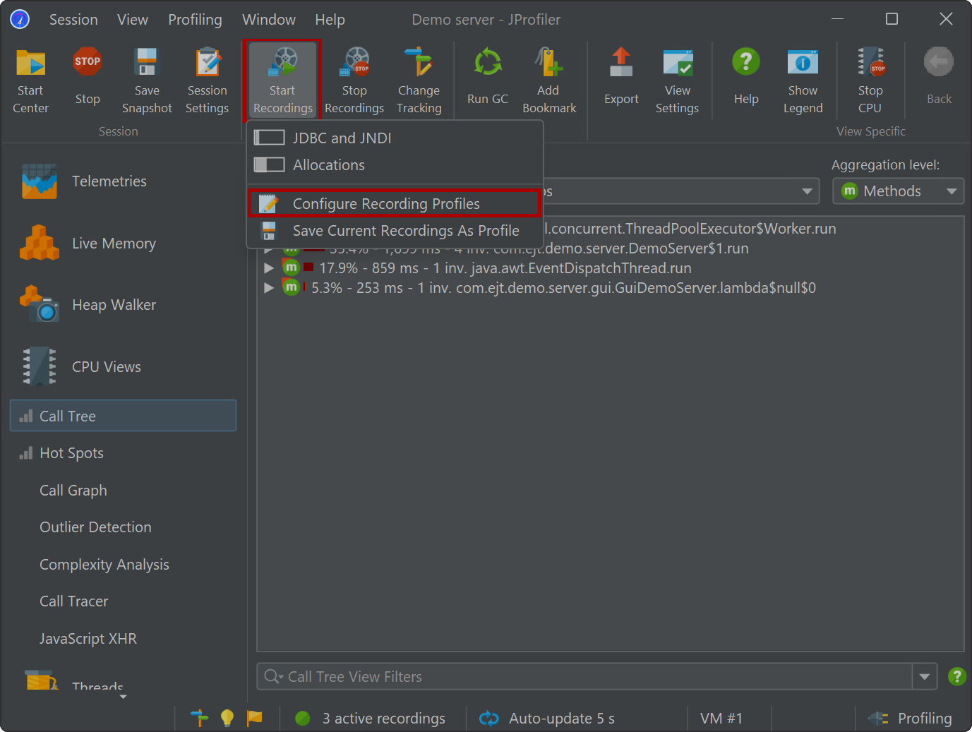Open the Help menu
The height and width of the screenshot is (732, 972).
[x=330, y=20]
